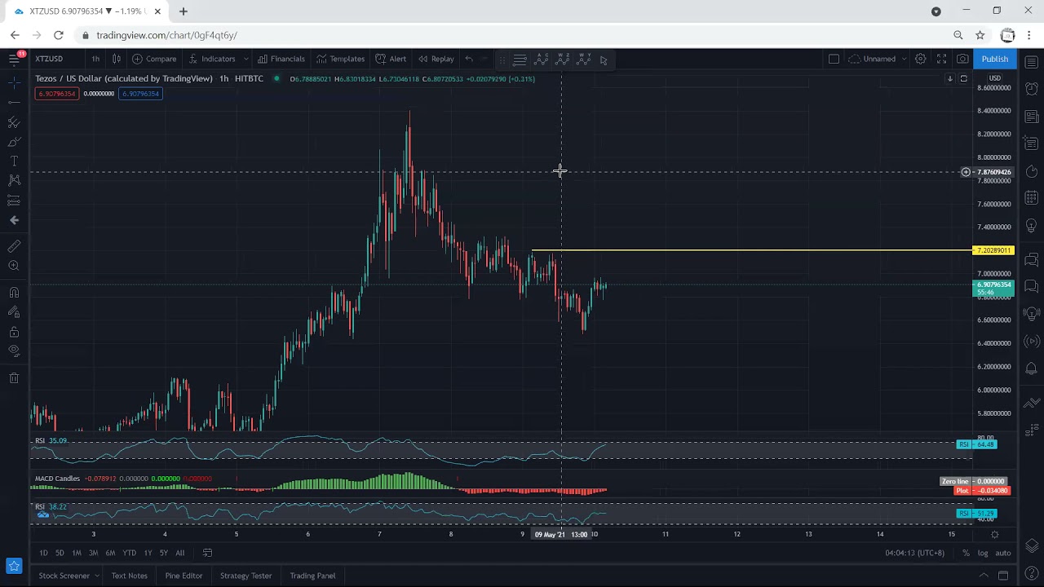Add an alert or order at the crosshair price plus button
This screenshot has width=1044, height=587.
966,172
